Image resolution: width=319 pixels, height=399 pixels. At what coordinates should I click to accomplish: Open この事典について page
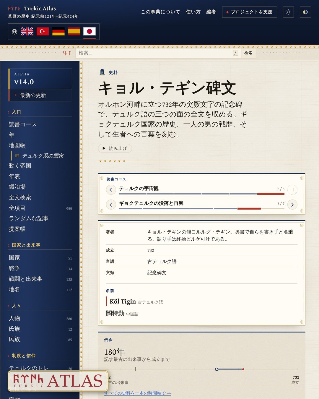tap(160, 12)
